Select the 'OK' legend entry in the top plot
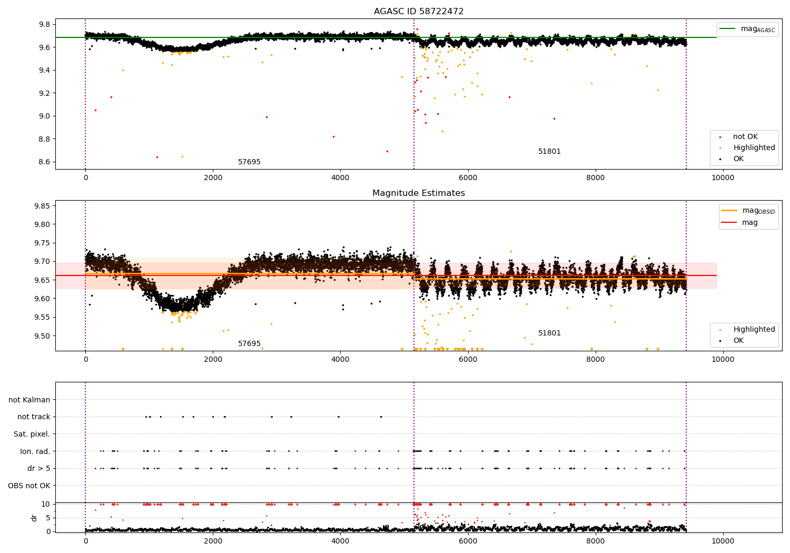Screen dimensions: 790x553 click(x=733, y=159)
